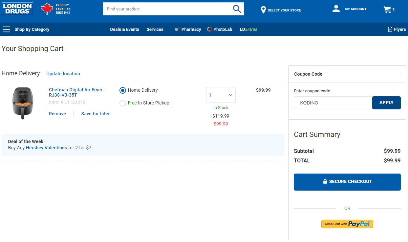The height and width of the screenshot is (242, 408).
Task: Open the Flyers link
Action: 400,29
